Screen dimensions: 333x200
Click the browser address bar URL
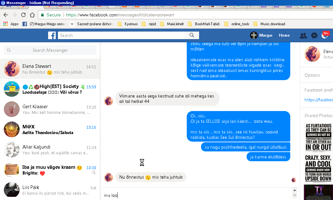(120, 15)
